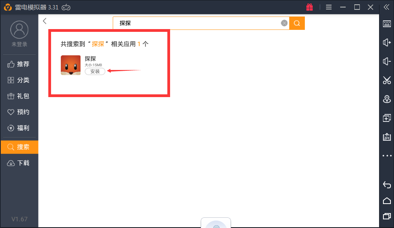Open keyboard mapping settings in right sidebar
This screenshot has width=394, height=228.
[387, 24]
